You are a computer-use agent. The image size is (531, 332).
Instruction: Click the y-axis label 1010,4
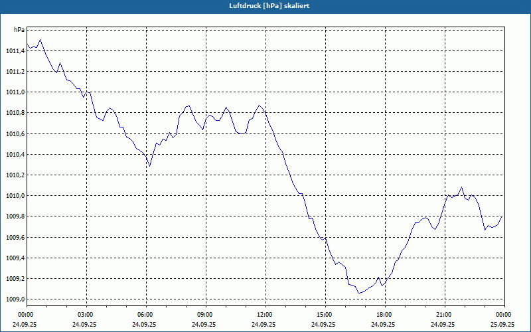(x=15, y=155)
